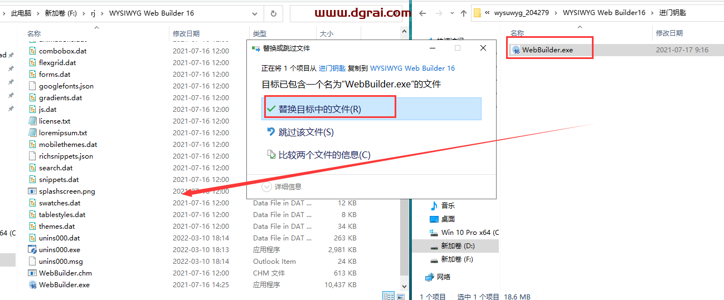Sort left window by 类型 column
This screenshot has width=724, height=300.
click(260, 34)
